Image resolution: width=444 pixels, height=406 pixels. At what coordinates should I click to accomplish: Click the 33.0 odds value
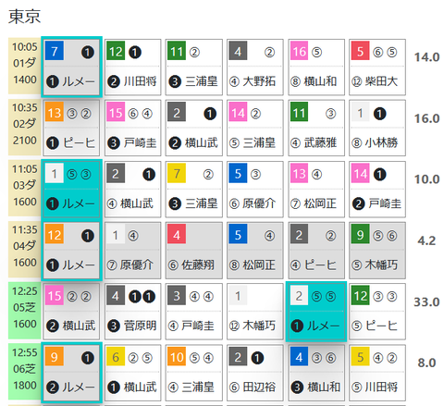tap(426, 302)
